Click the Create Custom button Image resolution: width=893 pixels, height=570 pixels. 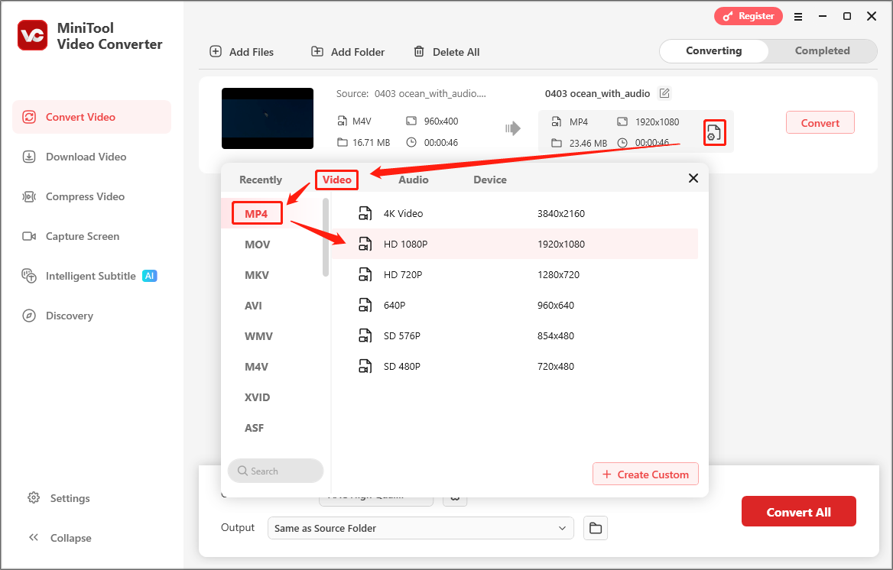(645, 474)
